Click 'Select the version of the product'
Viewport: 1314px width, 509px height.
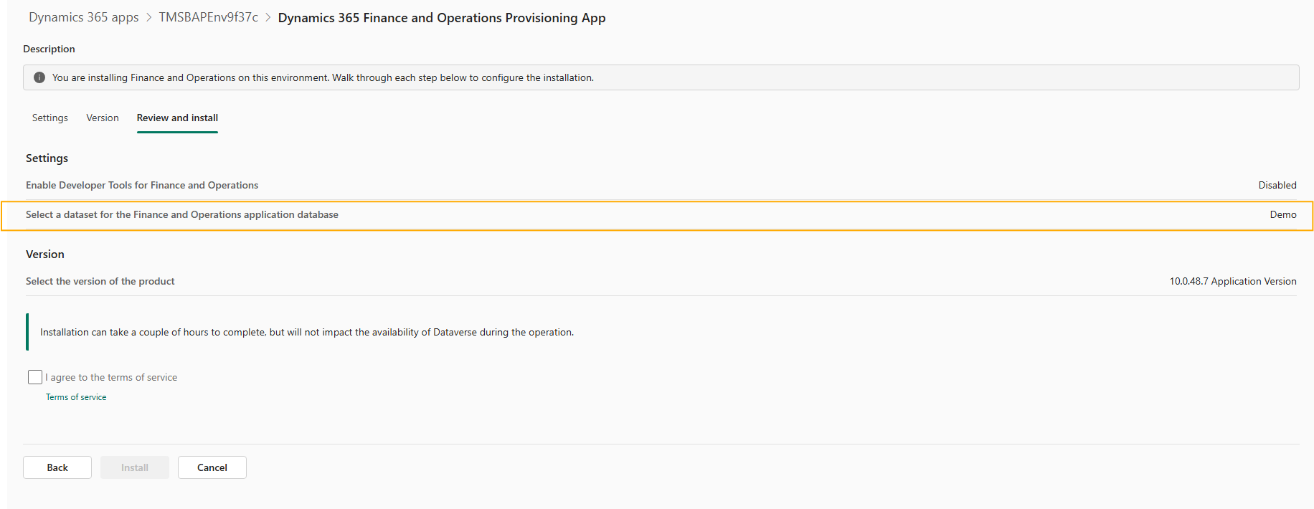click(x=100, y=281)
